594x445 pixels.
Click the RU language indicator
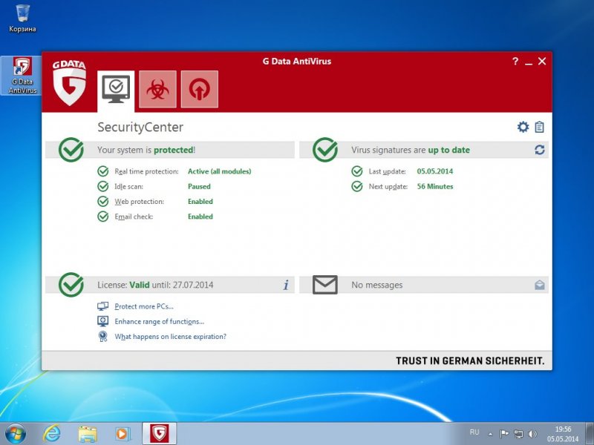click(474, 432)
